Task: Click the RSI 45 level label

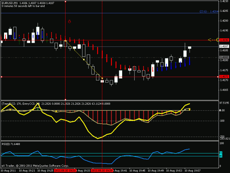Action: (x=221, y=156)
